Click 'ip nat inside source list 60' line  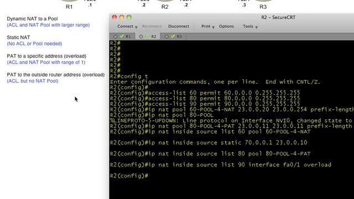210,132
